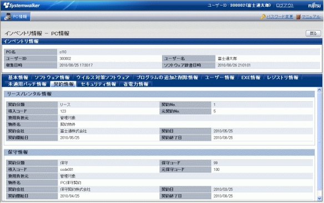The image size is (324, 203).
Task: Click the 元契約No. value 5
Action: click(x=215, y=111)
